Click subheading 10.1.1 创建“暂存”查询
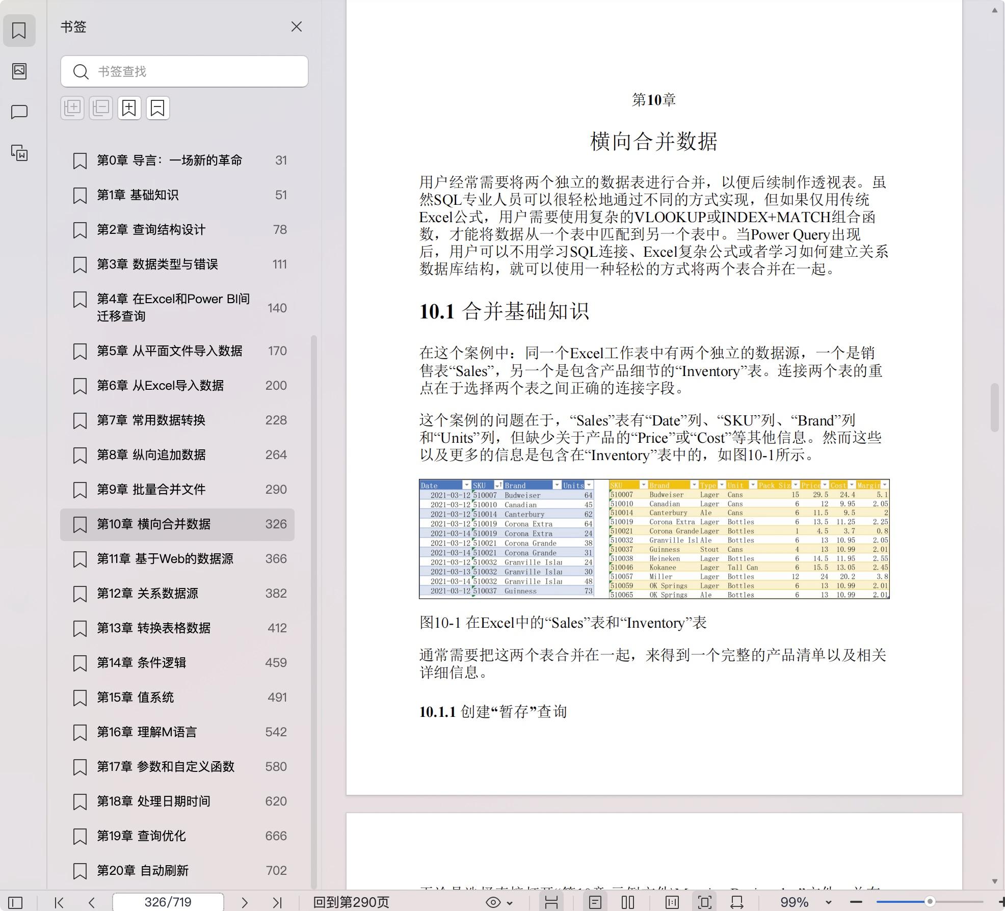Image resolution: width=1005 pixels, height=911 pixels. 493,711
